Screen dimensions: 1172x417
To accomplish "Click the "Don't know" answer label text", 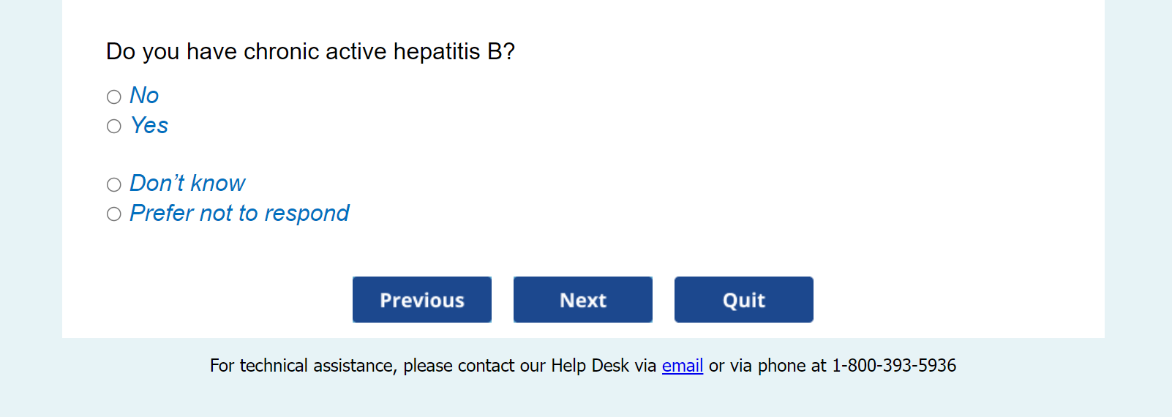I will (187, 184).
